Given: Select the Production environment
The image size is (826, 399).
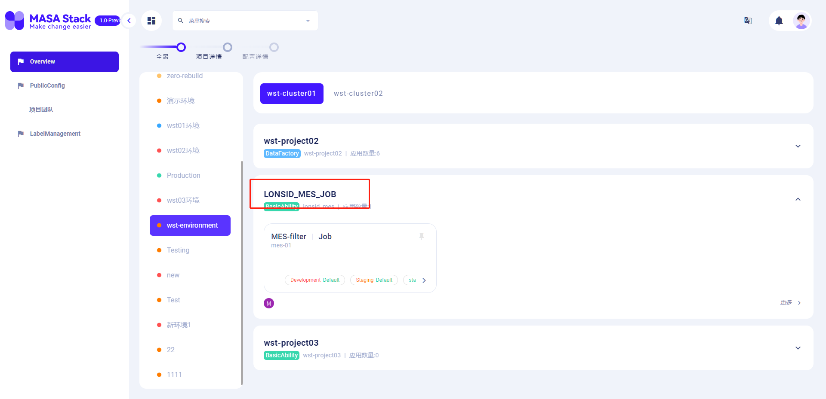Looking at the screenshot, I should (190, 176).
